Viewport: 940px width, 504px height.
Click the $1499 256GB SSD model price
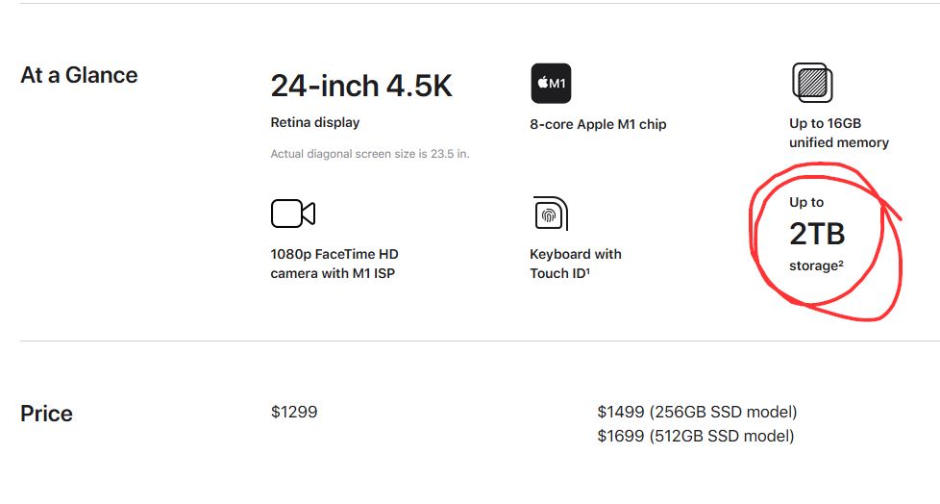coord(697,413)
